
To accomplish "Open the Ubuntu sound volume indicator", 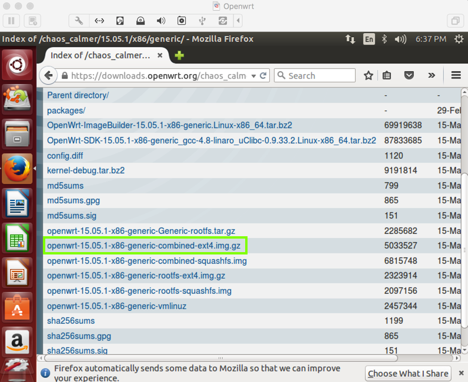I will click(x=400, y=39).
